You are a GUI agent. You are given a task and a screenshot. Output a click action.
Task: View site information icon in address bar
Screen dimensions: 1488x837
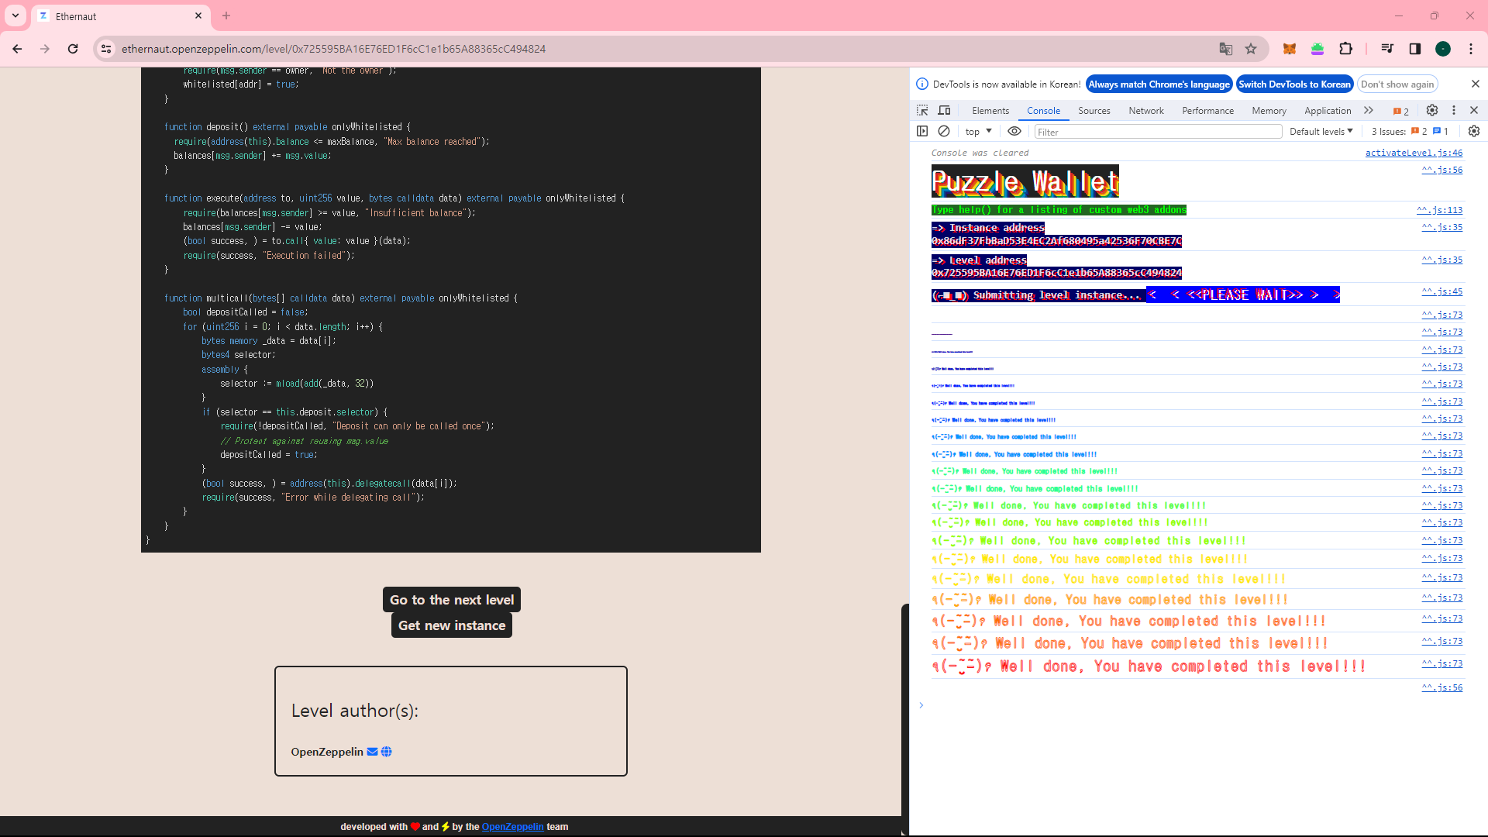(x=106, y=49)
